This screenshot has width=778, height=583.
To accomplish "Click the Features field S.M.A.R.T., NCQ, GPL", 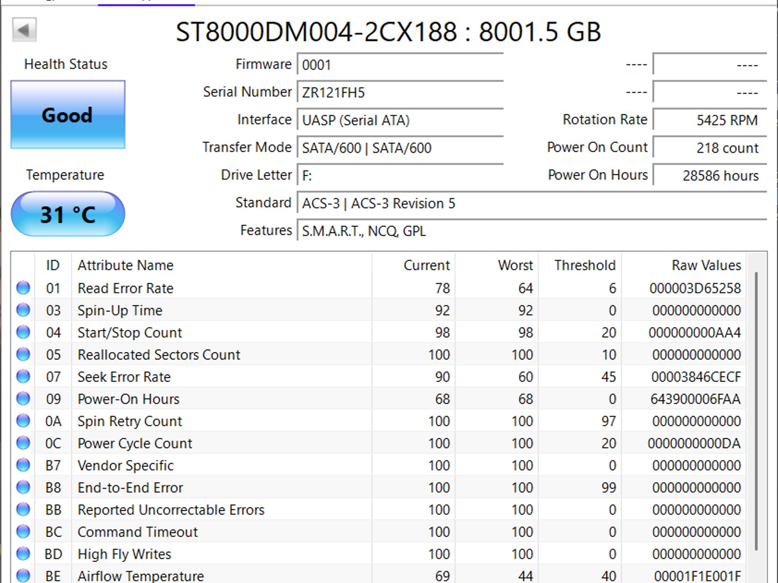I will 532,231.
